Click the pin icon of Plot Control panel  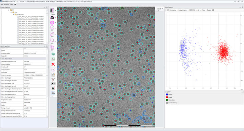[x=243, y=7]
